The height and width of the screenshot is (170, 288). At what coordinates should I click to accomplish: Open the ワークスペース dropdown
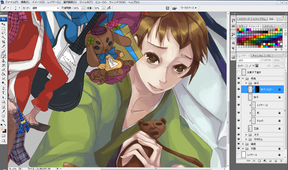(188, 8)
